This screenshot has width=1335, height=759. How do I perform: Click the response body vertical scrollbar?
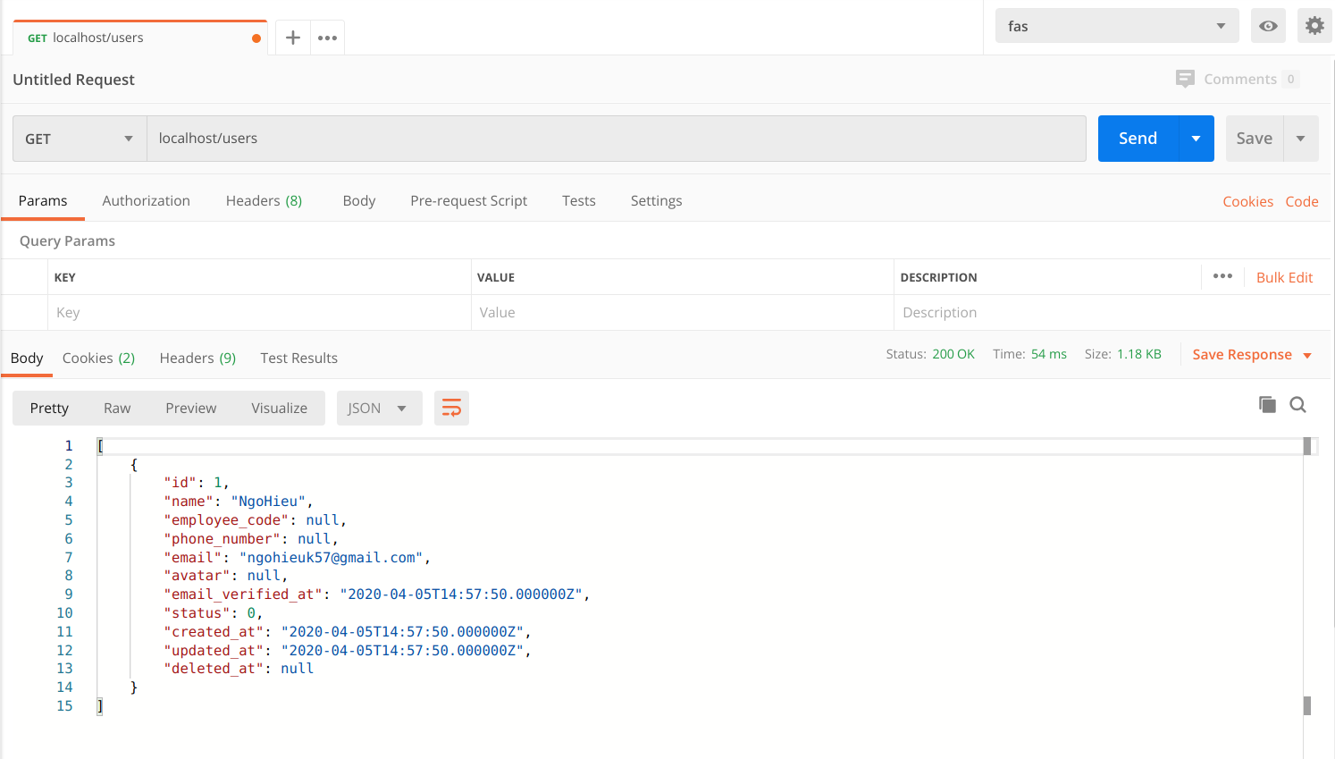click(x=1306, y=572)
